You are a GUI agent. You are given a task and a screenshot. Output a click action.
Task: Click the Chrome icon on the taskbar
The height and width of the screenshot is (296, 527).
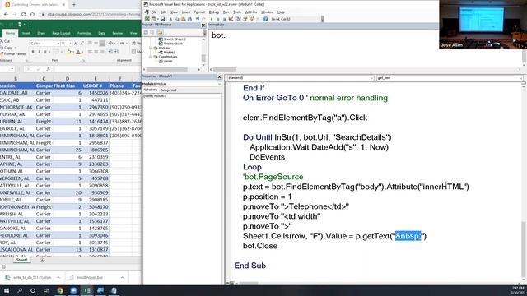point(60,290)
